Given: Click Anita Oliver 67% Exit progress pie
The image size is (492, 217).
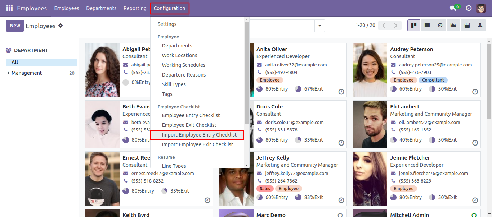Looking at the screenshot, I should (x=298, y=89).
